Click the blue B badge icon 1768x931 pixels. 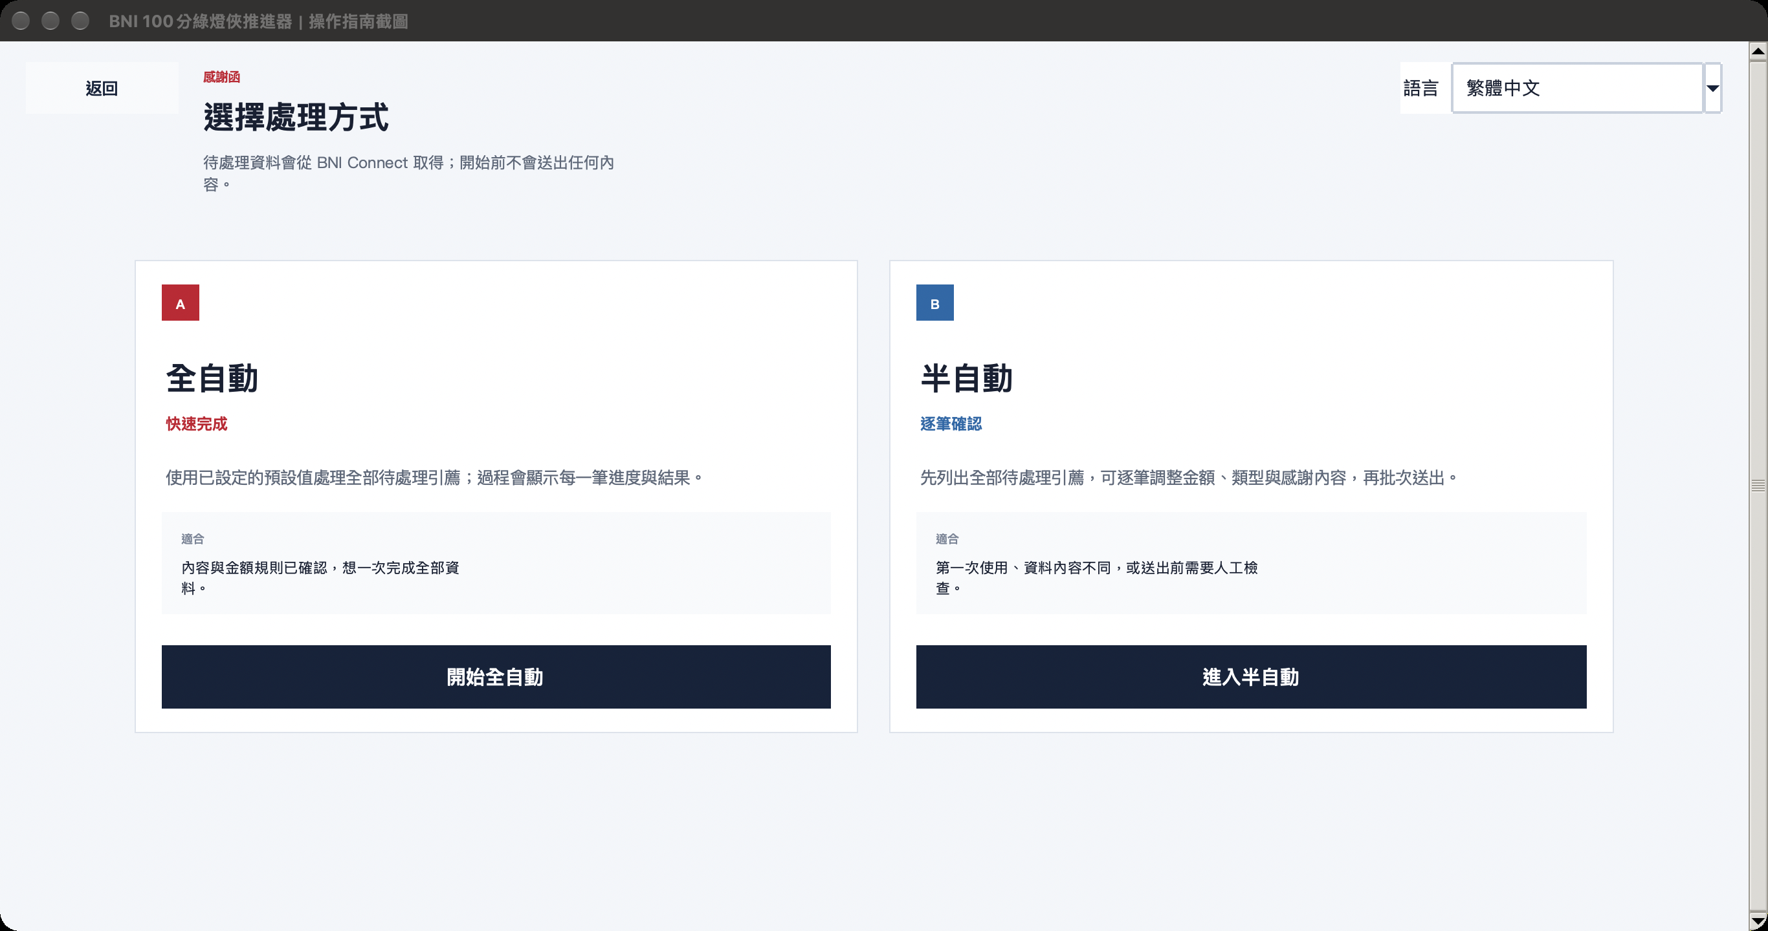tap(934, 303)
